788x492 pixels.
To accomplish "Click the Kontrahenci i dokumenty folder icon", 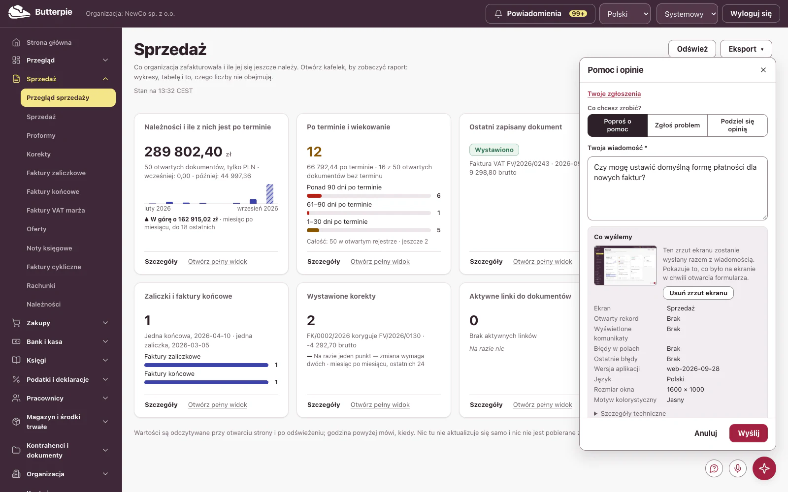I will [x=16, y=450].
